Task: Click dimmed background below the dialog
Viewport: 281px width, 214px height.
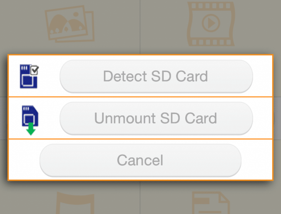Action: click(x=140, y=197)
